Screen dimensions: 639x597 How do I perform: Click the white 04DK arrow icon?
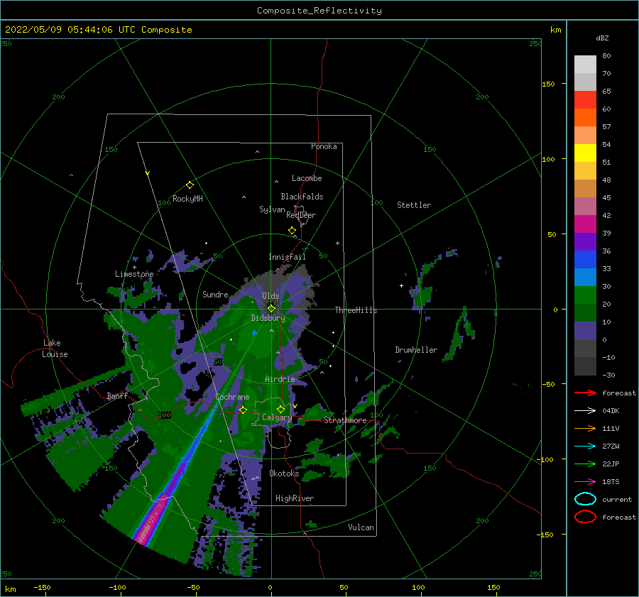click(585, 410)
